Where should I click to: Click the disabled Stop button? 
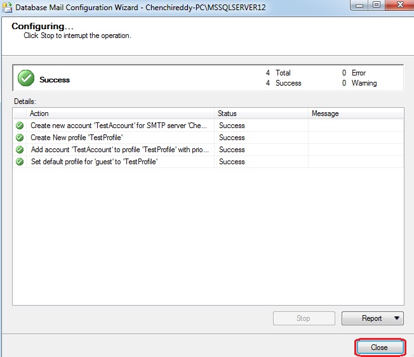click(304, 318)
